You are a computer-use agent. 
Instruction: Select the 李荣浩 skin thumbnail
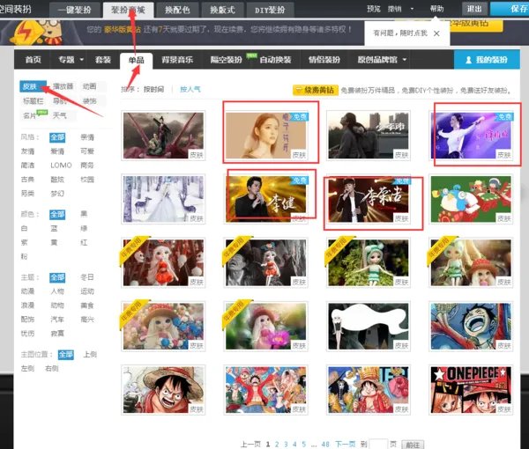(x=373, y=200)
